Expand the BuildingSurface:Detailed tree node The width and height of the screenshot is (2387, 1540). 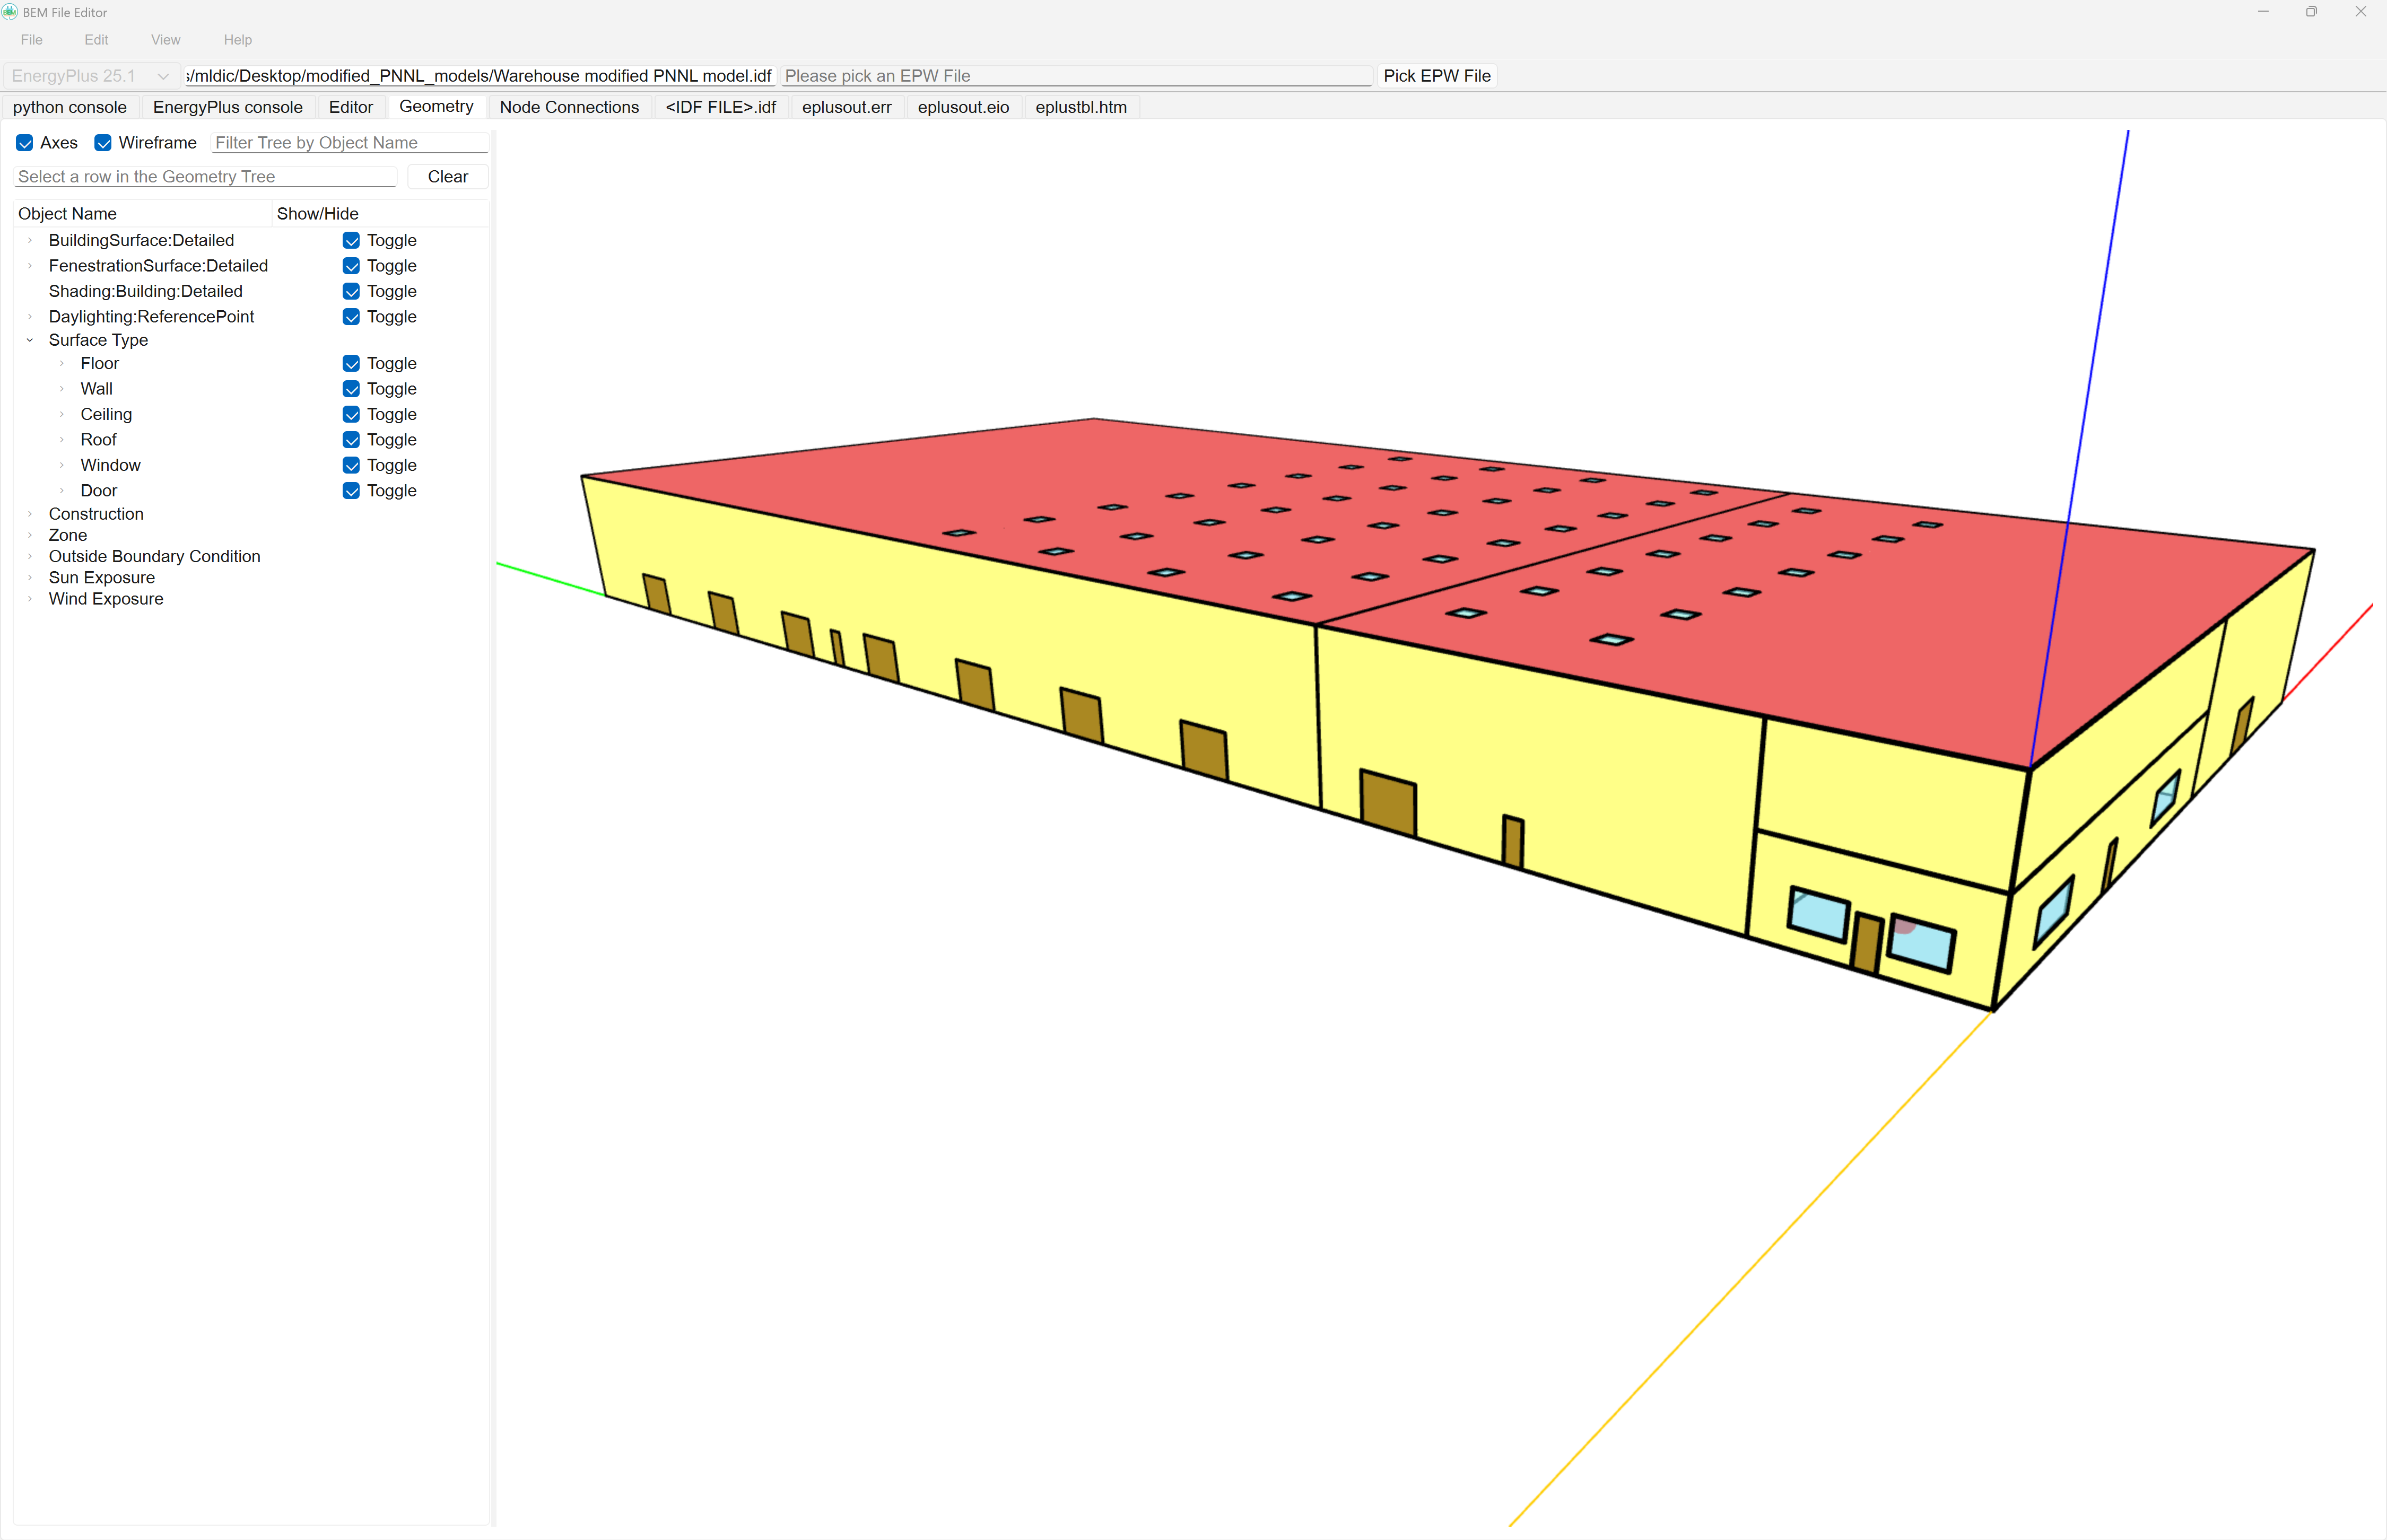(30, 240)
